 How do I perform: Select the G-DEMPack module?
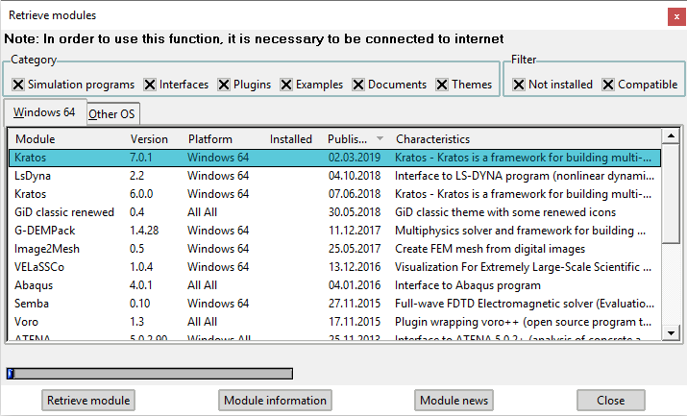(x=334, y=231)
